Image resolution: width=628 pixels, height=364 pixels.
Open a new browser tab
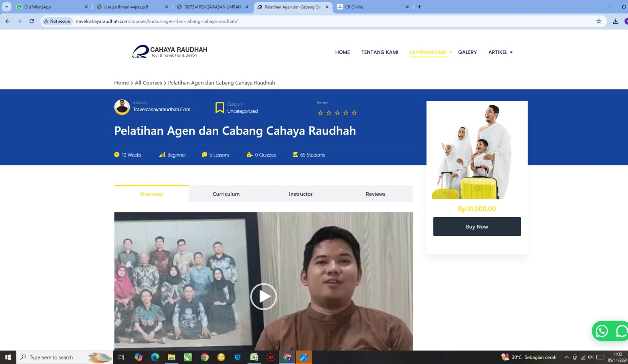[x=420, y=7]
